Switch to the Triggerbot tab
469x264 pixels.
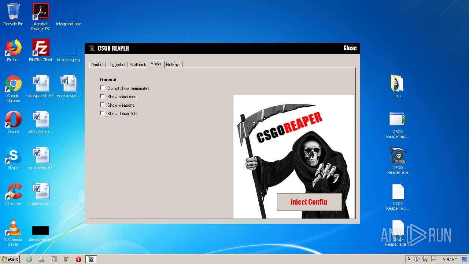[x=117, y=65]
